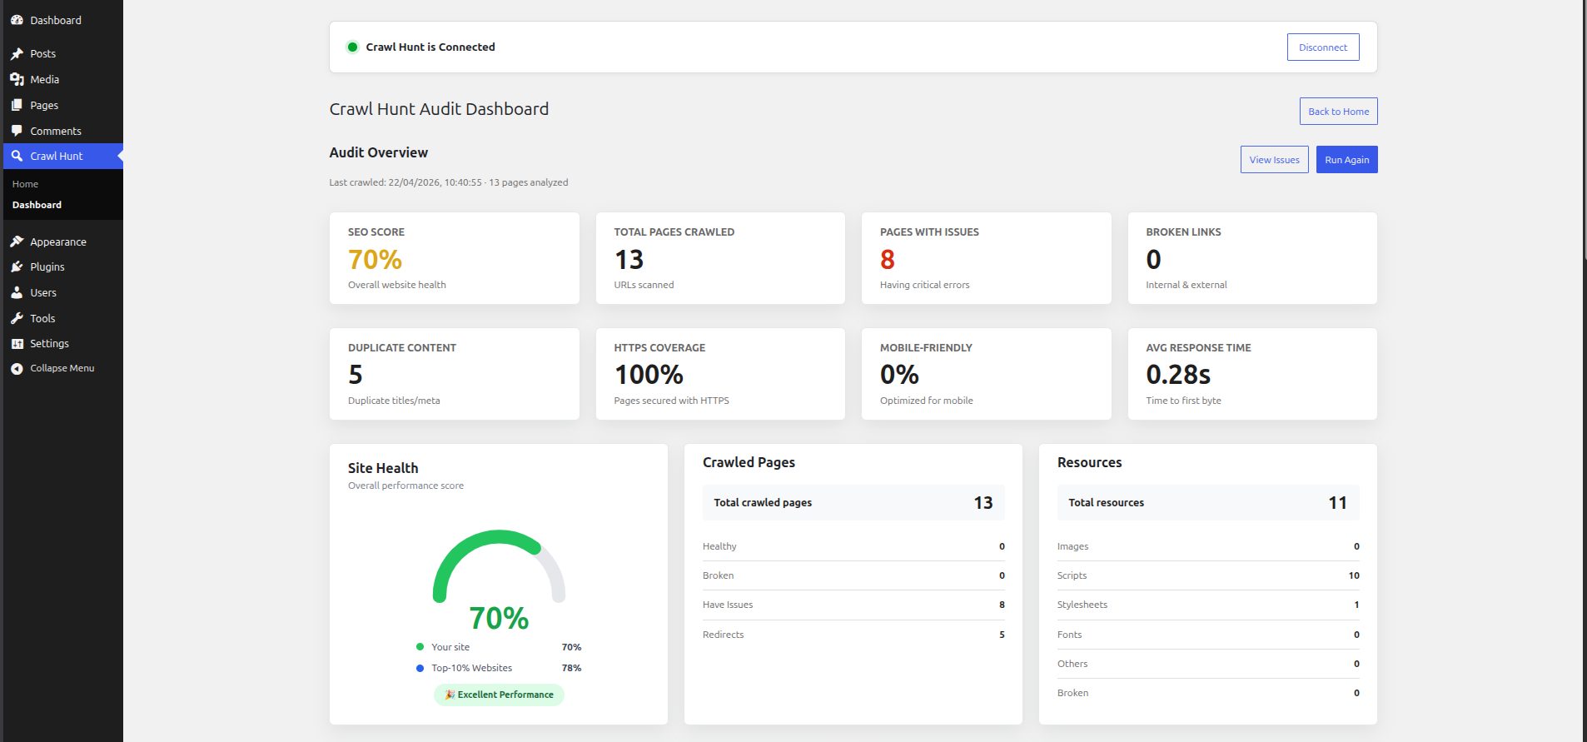The height and width of the screenshot is (742, 1587).
Task: Click the View Issues button
Action: pyautogui.click(x=1274, y=160)
